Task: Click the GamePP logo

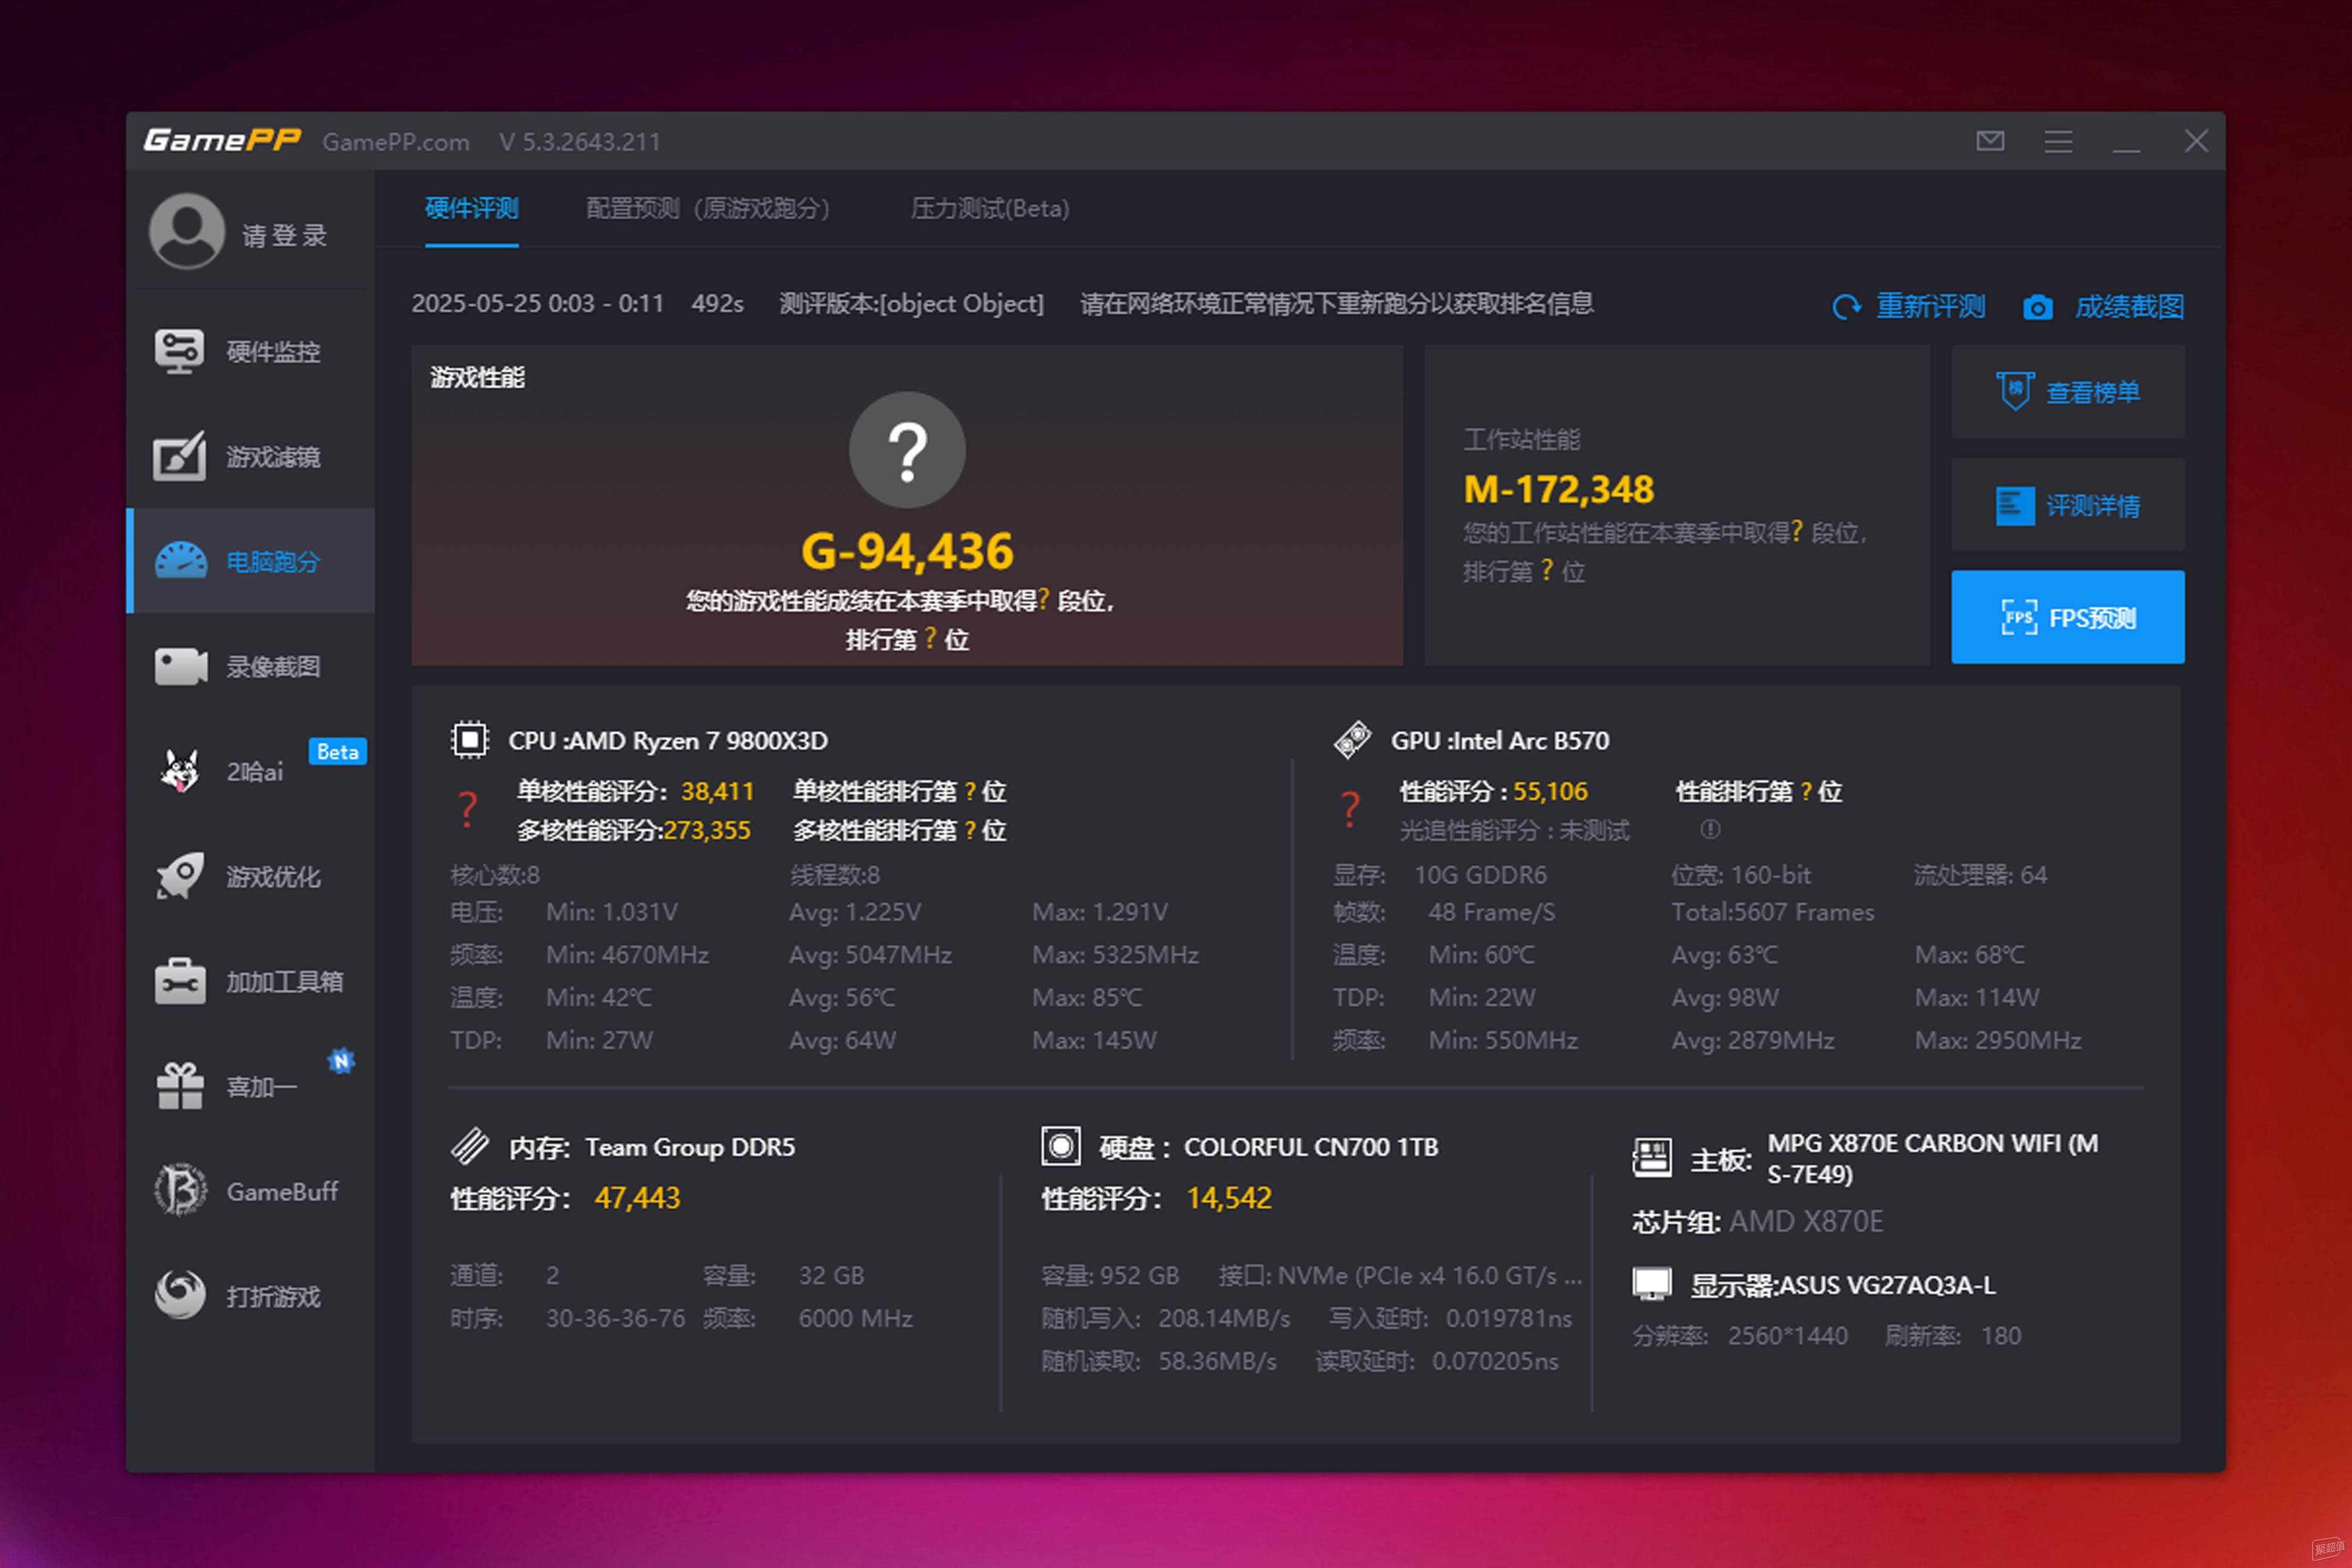Action: (x=222, y=140)
